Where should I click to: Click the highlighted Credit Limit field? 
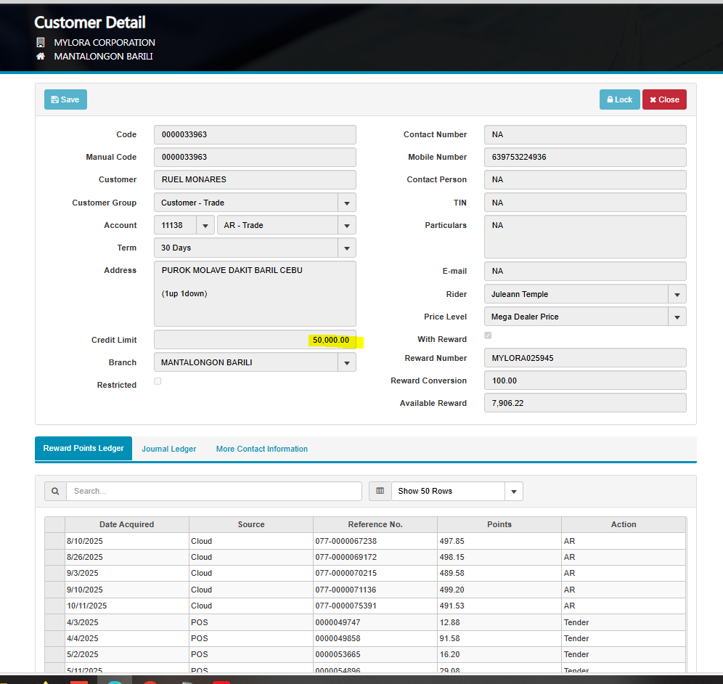[255, 340]
